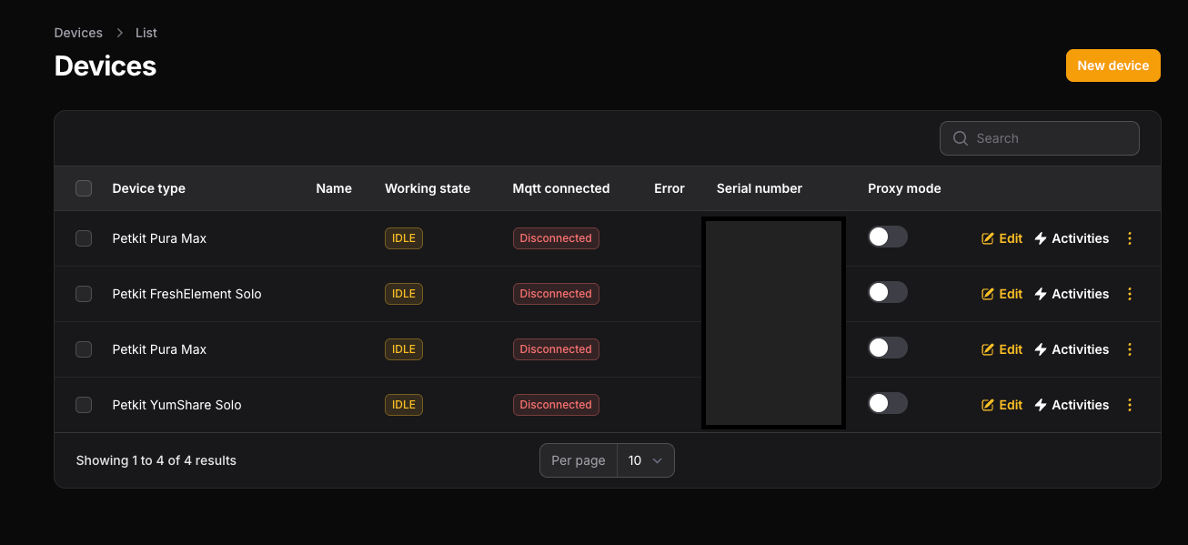Enable Proxy mode for Petkit YumShare Solo

(887, 403)
